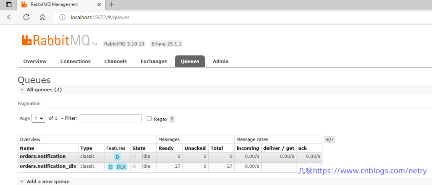Click the Pagination label

coord(29,103)
